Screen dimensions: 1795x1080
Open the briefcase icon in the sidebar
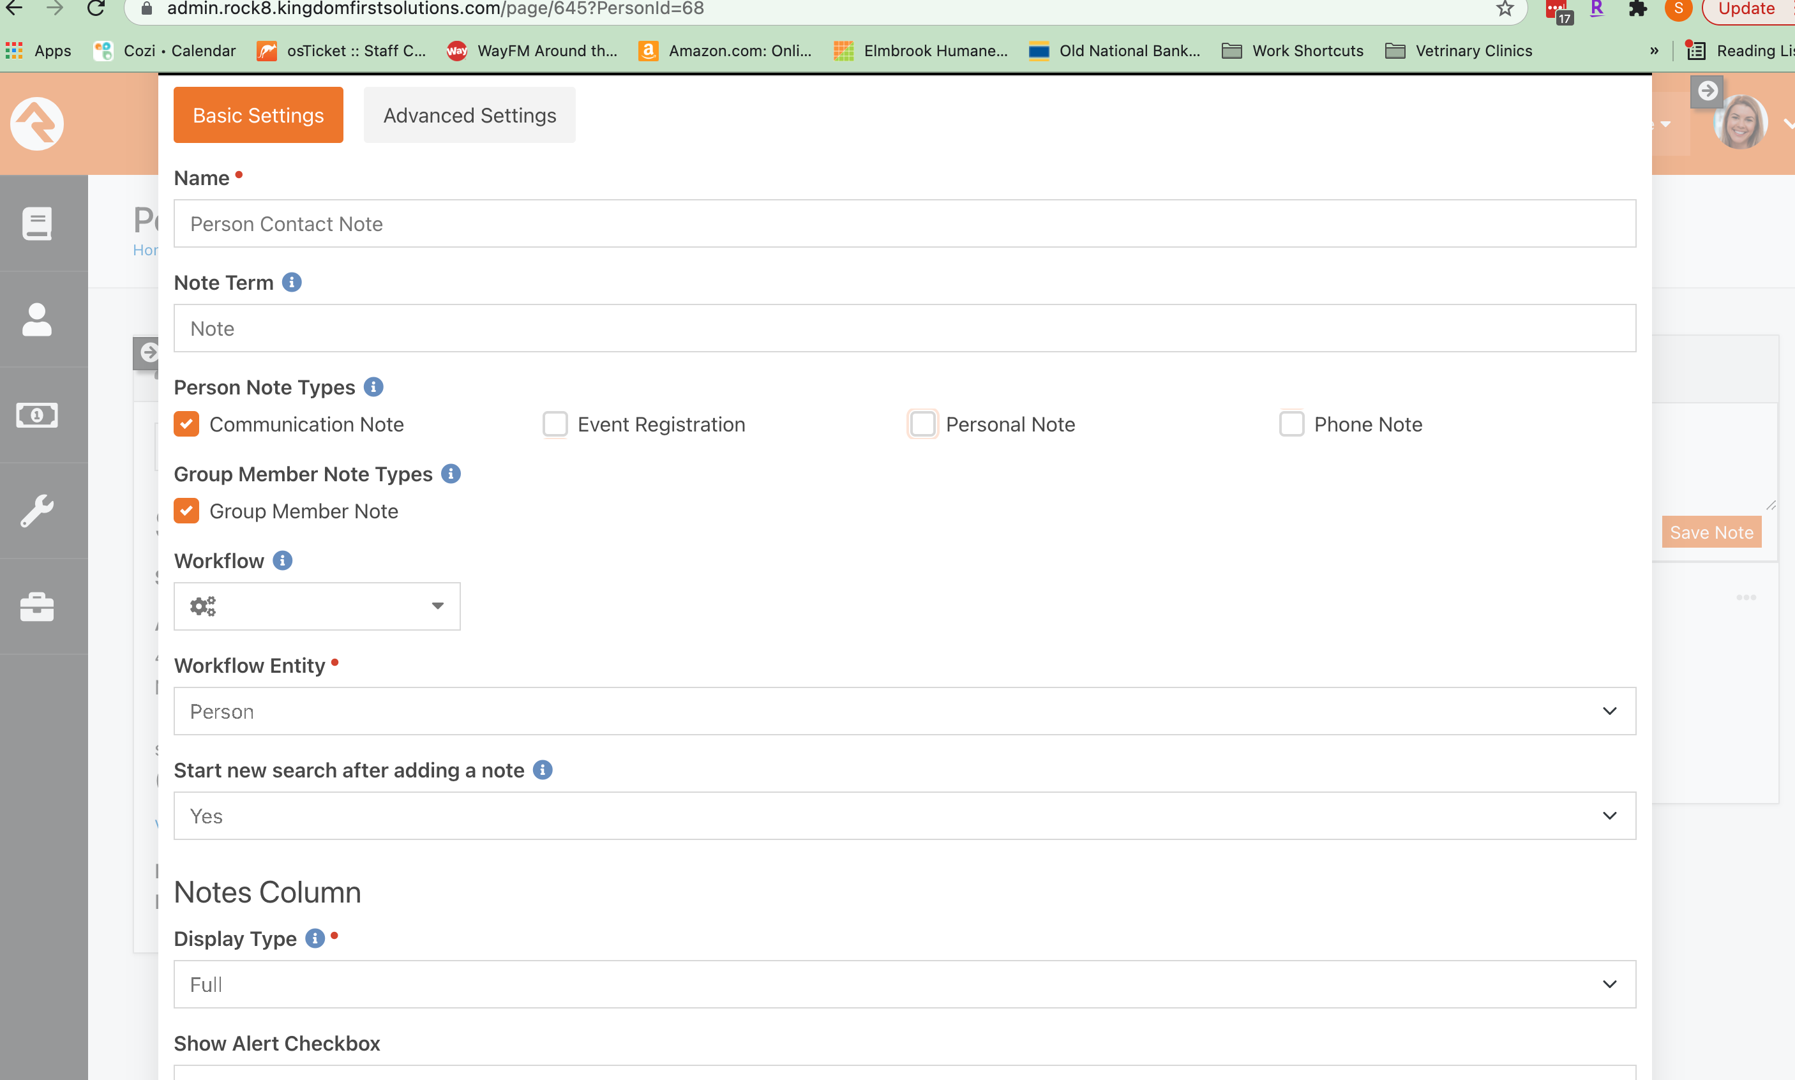(37, 607)
